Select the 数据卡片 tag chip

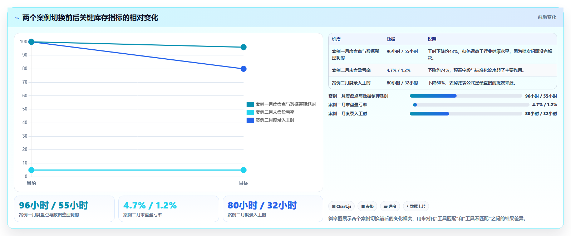(x=416, y=206)
